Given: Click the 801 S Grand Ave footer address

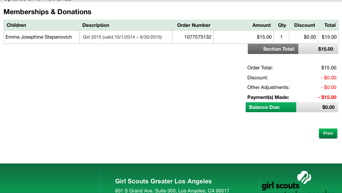Looking at the screenshot, I should 172,191.
